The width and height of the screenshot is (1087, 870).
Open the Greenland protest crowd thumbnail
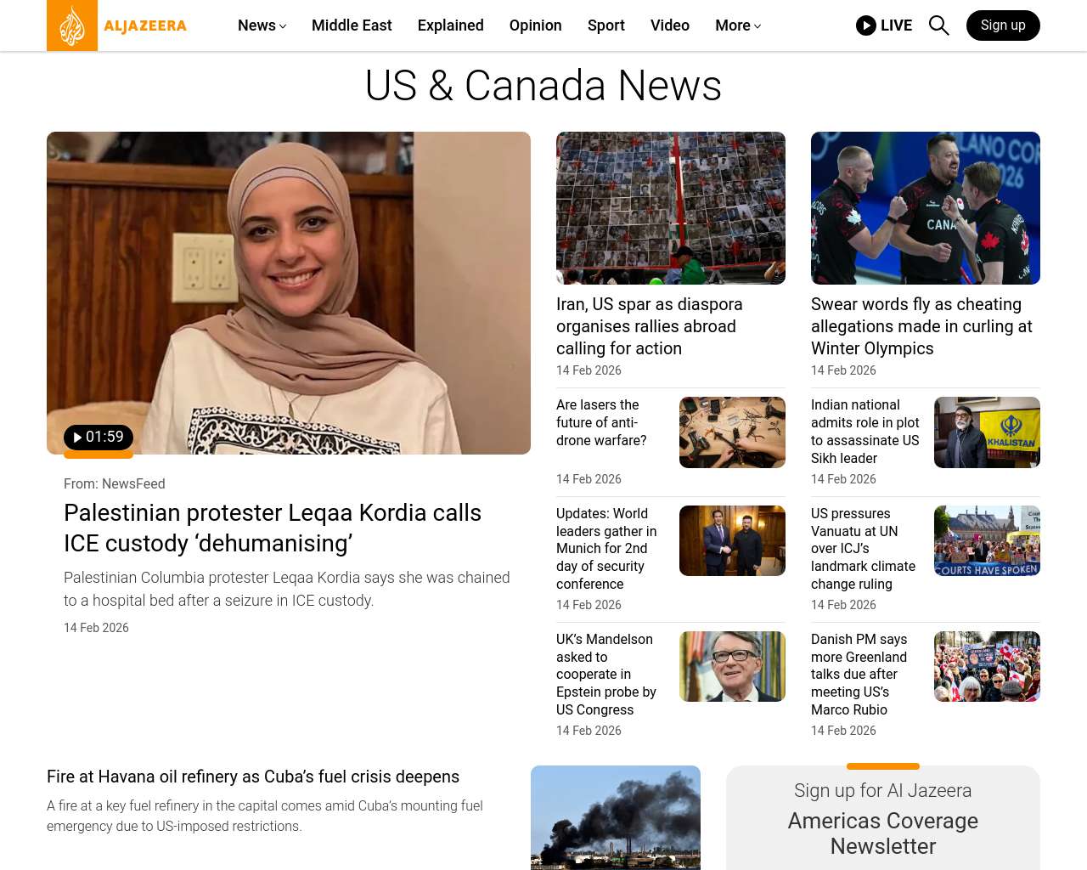(987, 667)
